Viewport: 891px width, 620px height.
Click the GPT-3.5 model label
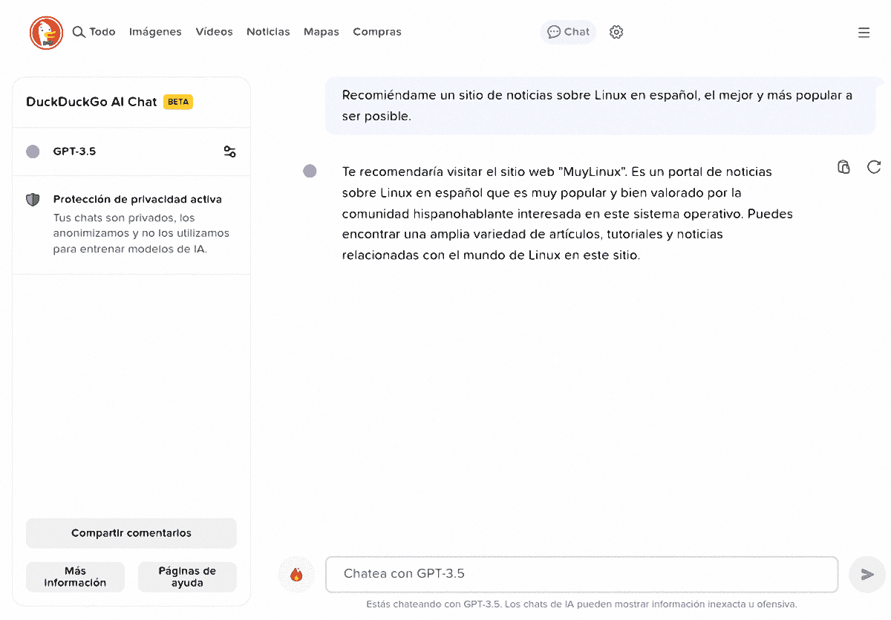[74, 151]
